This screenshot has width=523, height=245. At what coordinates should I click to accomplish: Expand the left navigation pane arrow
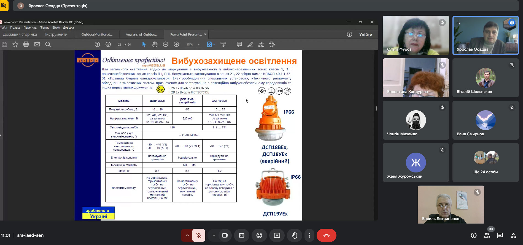click(1, 135)
